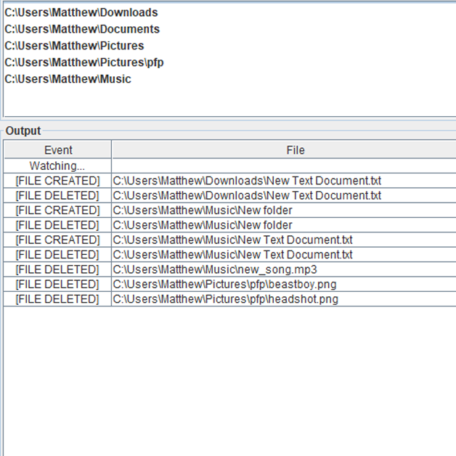
Task: Select FILE DELETED event for Music\New folder
Action: (57, 225)
